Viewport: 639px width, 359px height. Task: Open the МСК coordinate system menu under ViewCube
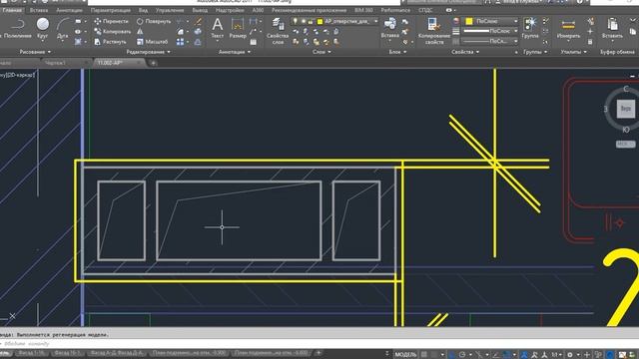point(625,144)
